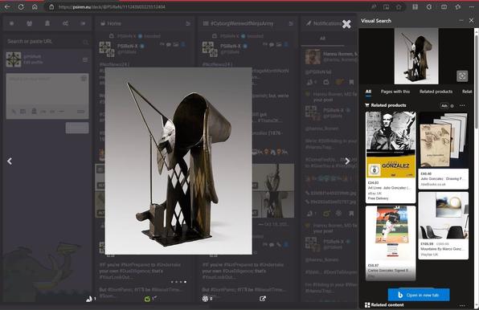Open the Split screen button
This screenshot has height=310, width=479.
[x=444, y=6]
